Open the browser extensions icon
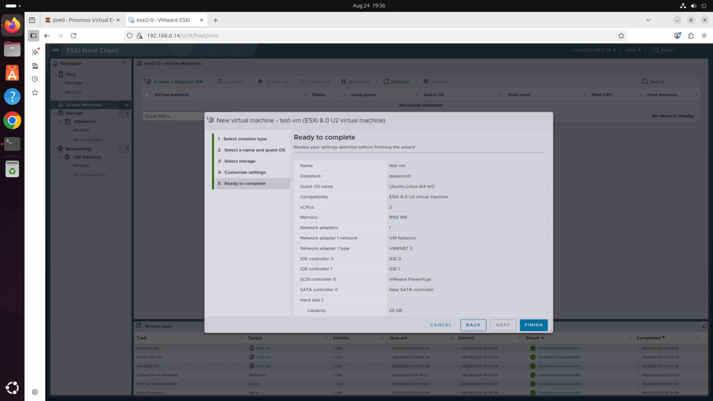Image resolution: width=713 pixels, height=401 pixels. (x=691, y=35)
